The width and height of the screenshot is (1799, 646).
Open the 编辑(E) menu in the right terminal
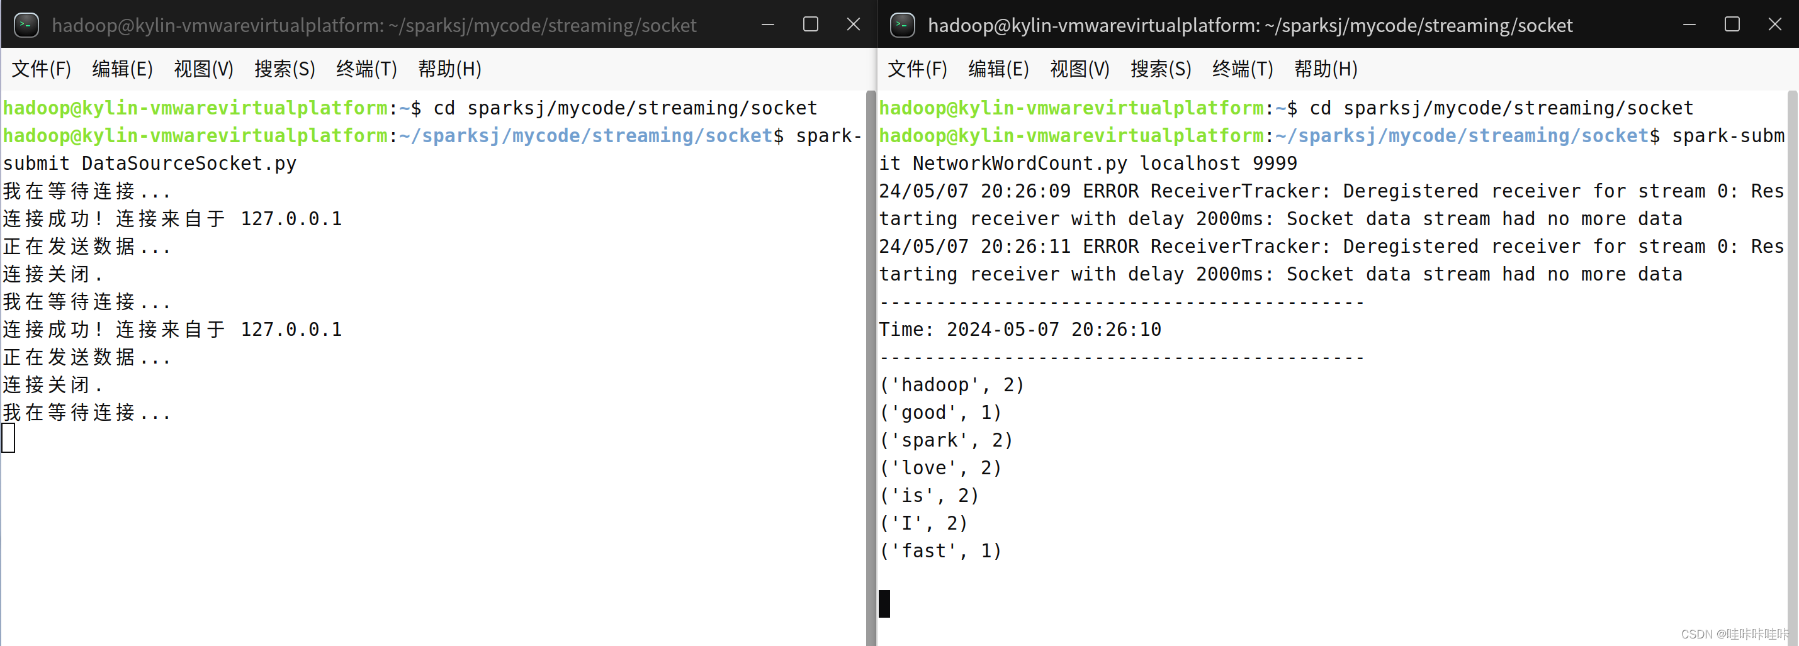[x=999, y=69]
